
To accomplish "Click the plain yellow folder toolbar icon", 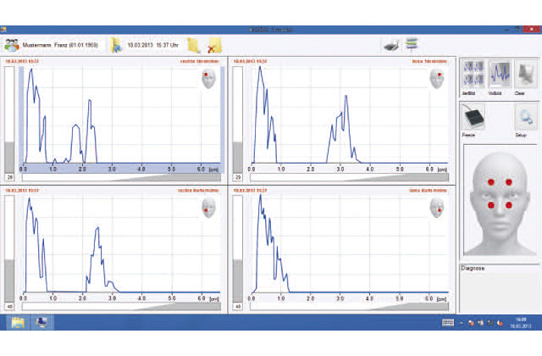I will tap(194, 45).
